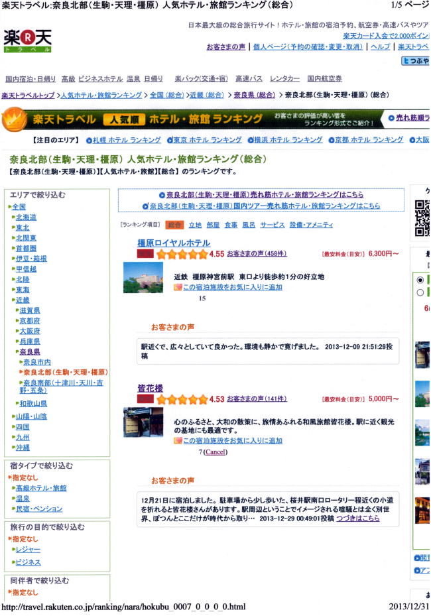The height and width of the screenshot is (616, 431).
Task: Select the second unselected radio button in right panel
Action: 420,292
